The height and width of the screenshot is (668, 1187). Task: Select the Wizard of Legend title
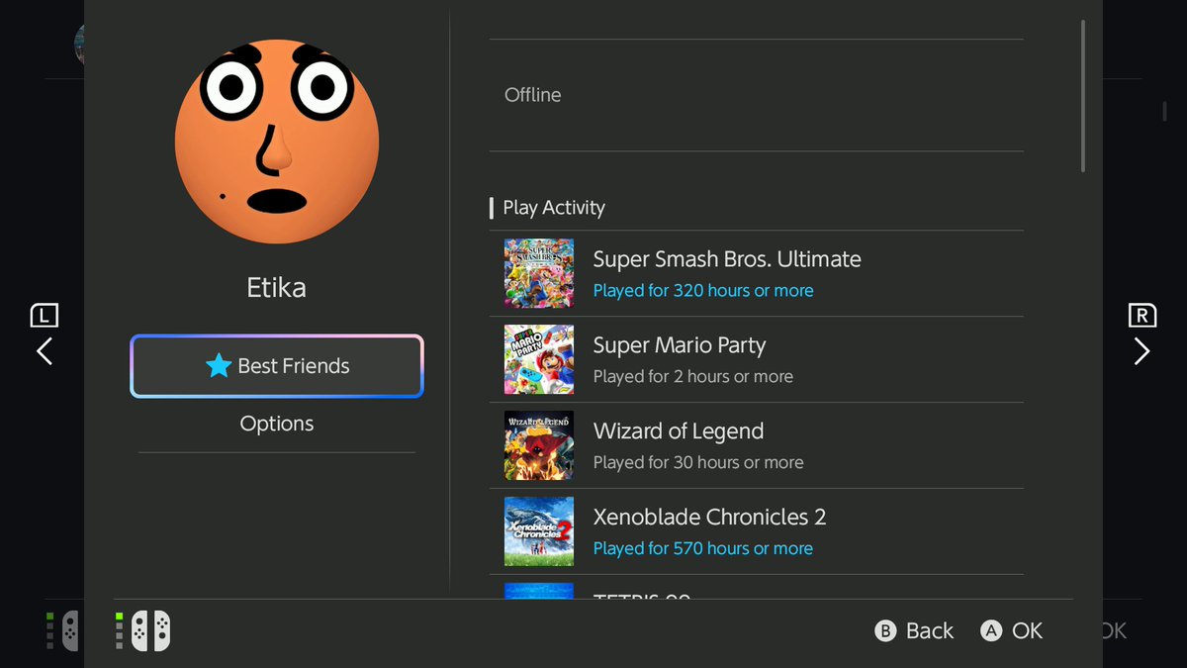(x=679, y=431)
